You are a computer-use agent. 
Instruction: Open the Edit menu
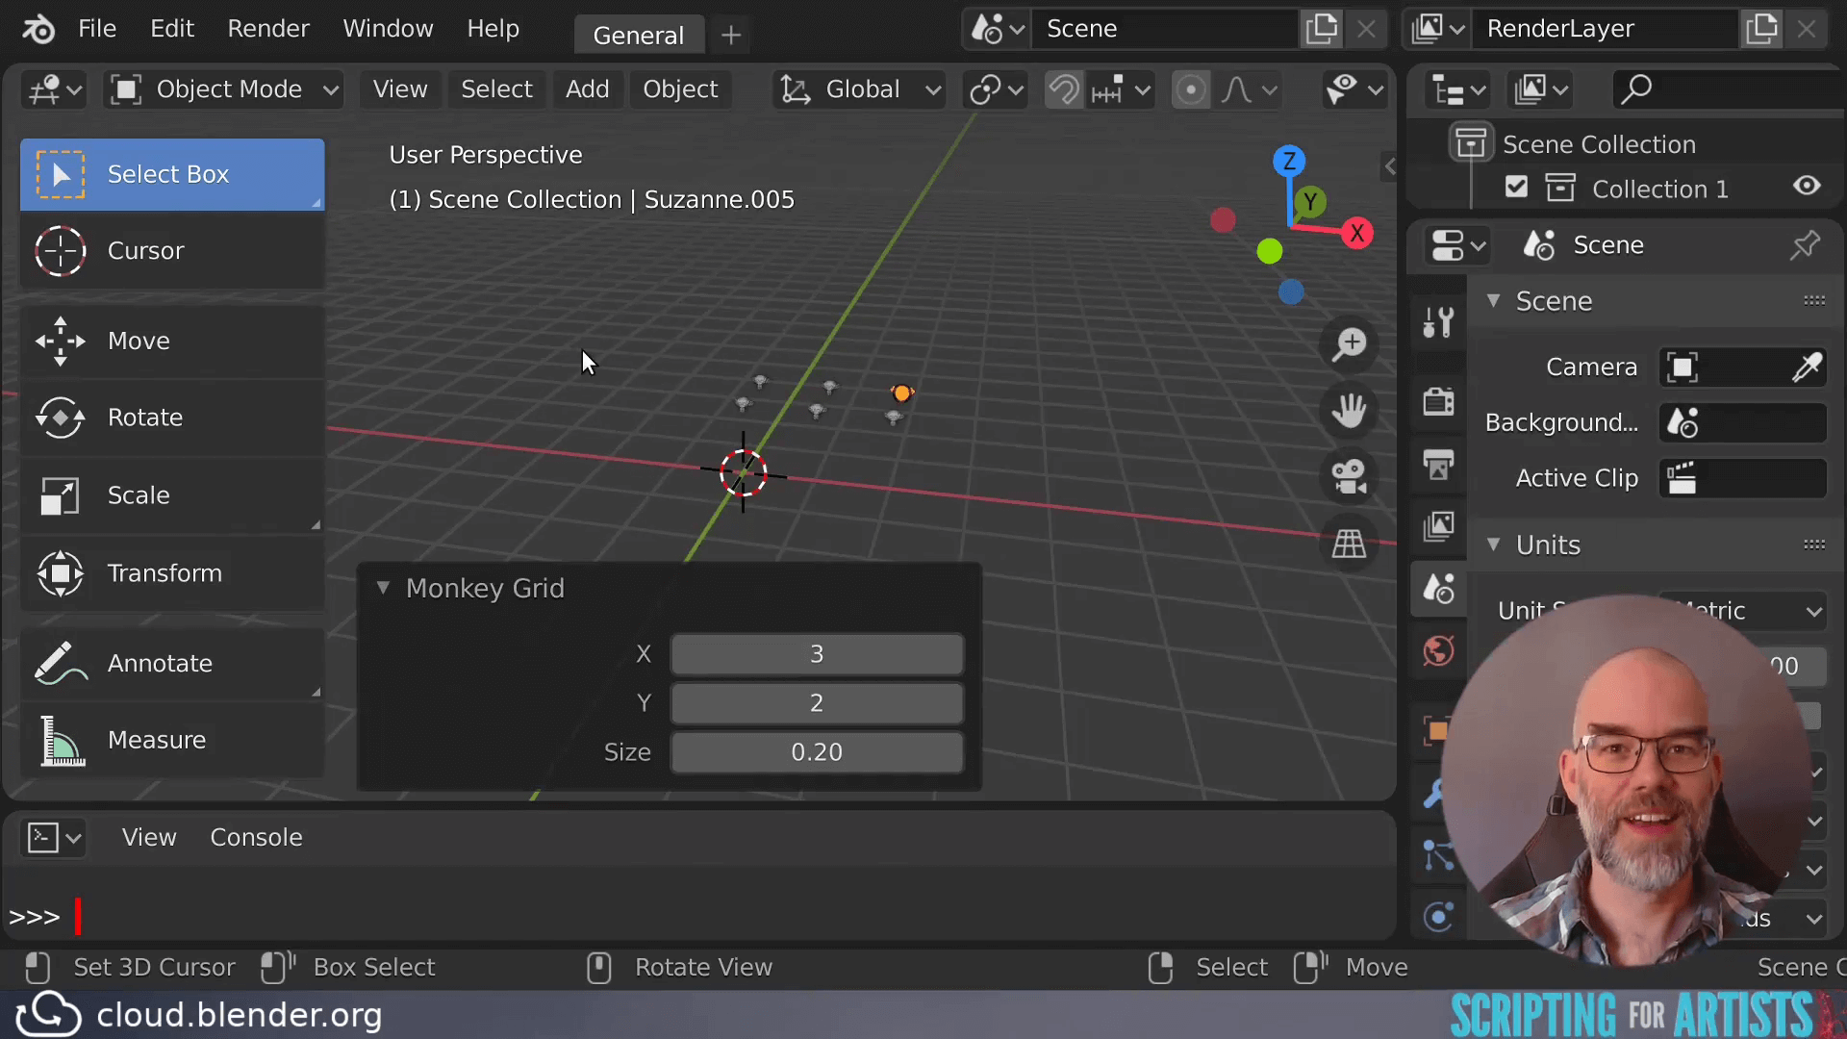pyautogui.click(x=172, y=29)
